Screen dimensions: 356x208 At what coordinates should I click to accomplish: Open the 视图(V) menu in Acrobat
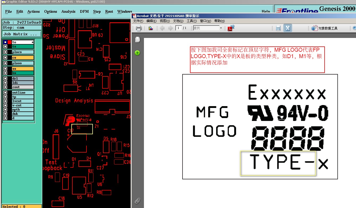pos(165,21)
